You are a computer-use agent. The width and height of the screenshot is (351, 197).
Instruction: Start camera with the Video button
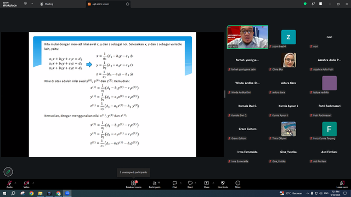[x=26, y=184]
